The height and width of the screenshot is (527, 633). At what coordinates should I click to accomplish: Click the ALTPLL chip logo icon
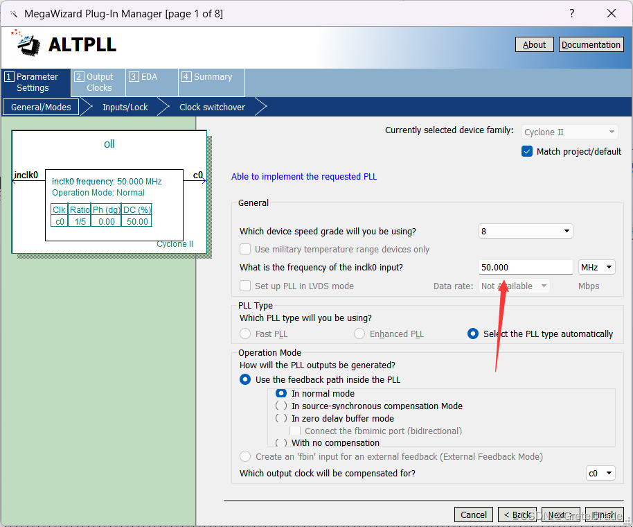[x=26, y=43]
